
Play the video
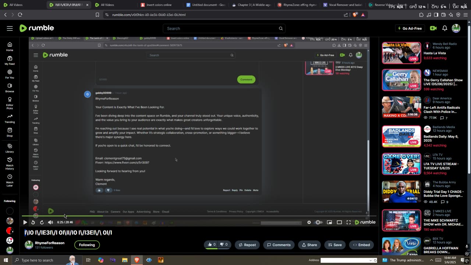(25, 222)
